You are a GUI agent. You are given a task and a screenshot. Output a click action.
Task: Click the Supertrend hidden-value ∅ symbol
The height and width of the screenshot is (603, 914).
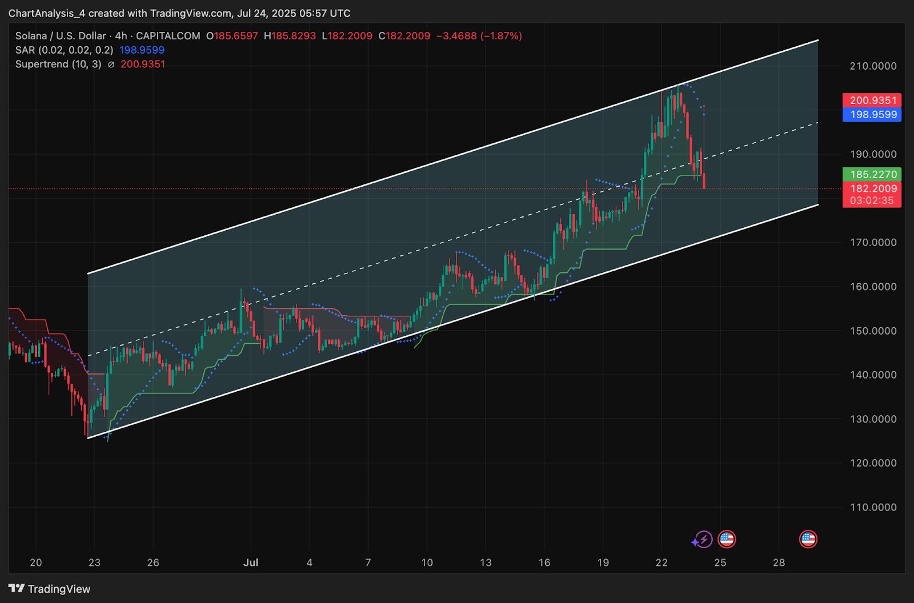pos(111,65)
